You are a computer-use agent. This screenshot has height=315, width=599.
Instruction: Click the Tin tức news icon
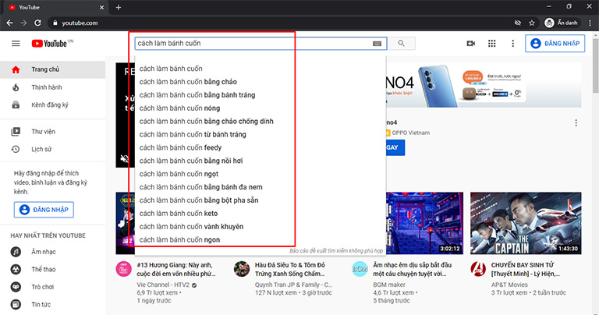click(x=16, y=304)
